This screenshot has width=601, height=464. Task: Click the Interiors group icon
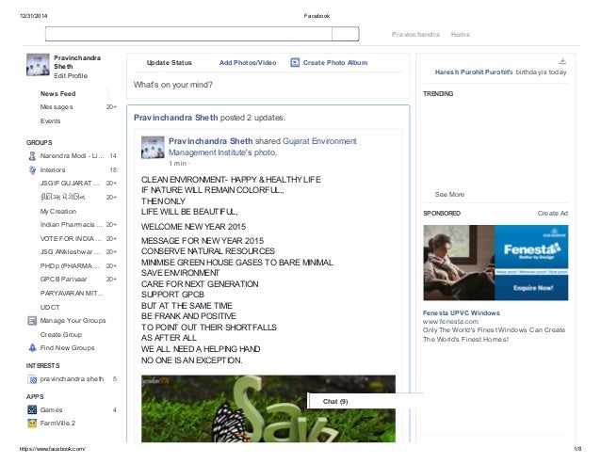tap(32, 169)
